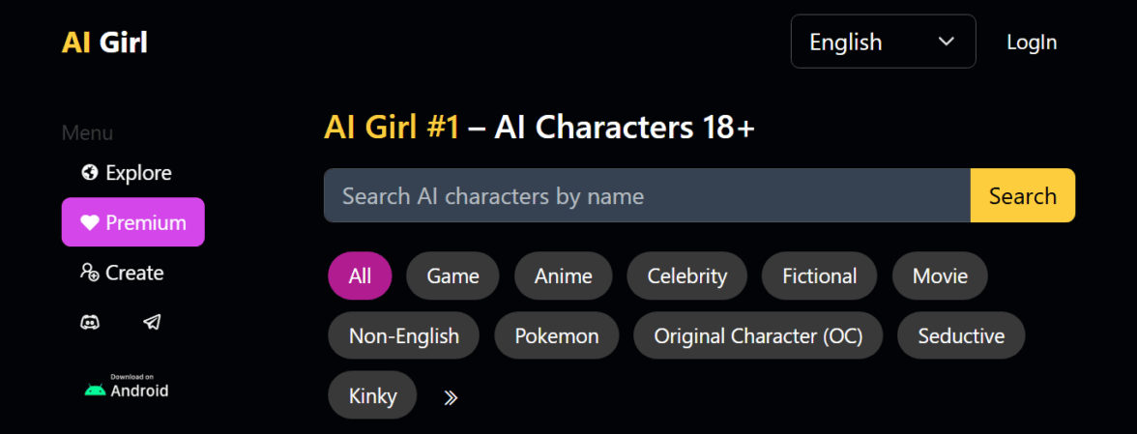Choose the Celebrity category chip
The width and height of the screenshot is (1137, 434).
(686, 276)
